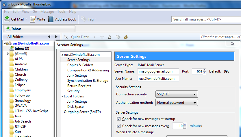The image size is (241, 137).
Task: Select the Employers folder icon
Action: [x=12, y=90]
